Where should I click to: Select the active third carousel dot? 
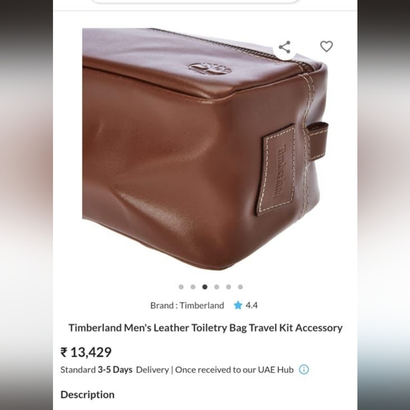[x=205, y=287]
